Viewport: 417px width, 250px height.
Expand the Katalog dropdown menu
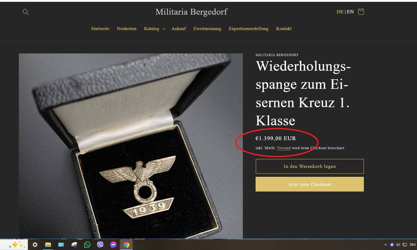coord(155,28)
